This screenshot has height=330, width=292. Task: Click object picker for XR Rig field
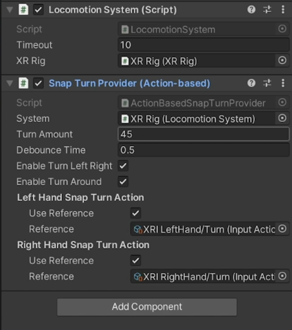[282, 61]
